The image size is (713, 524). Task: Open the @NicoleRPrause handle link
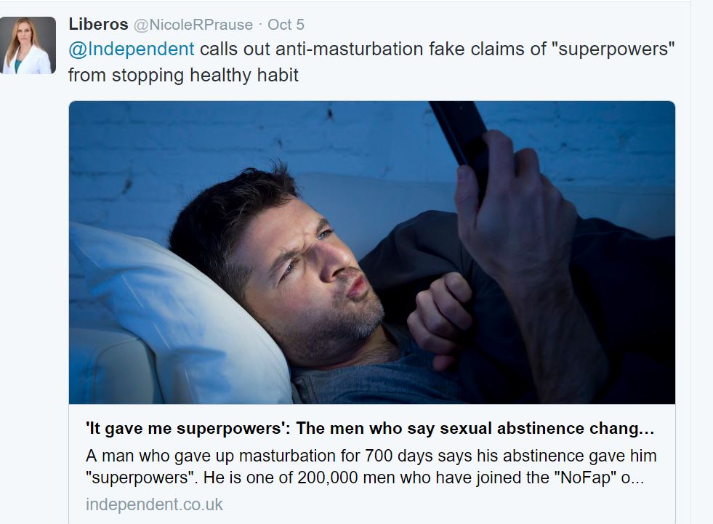tap(193, 25)
